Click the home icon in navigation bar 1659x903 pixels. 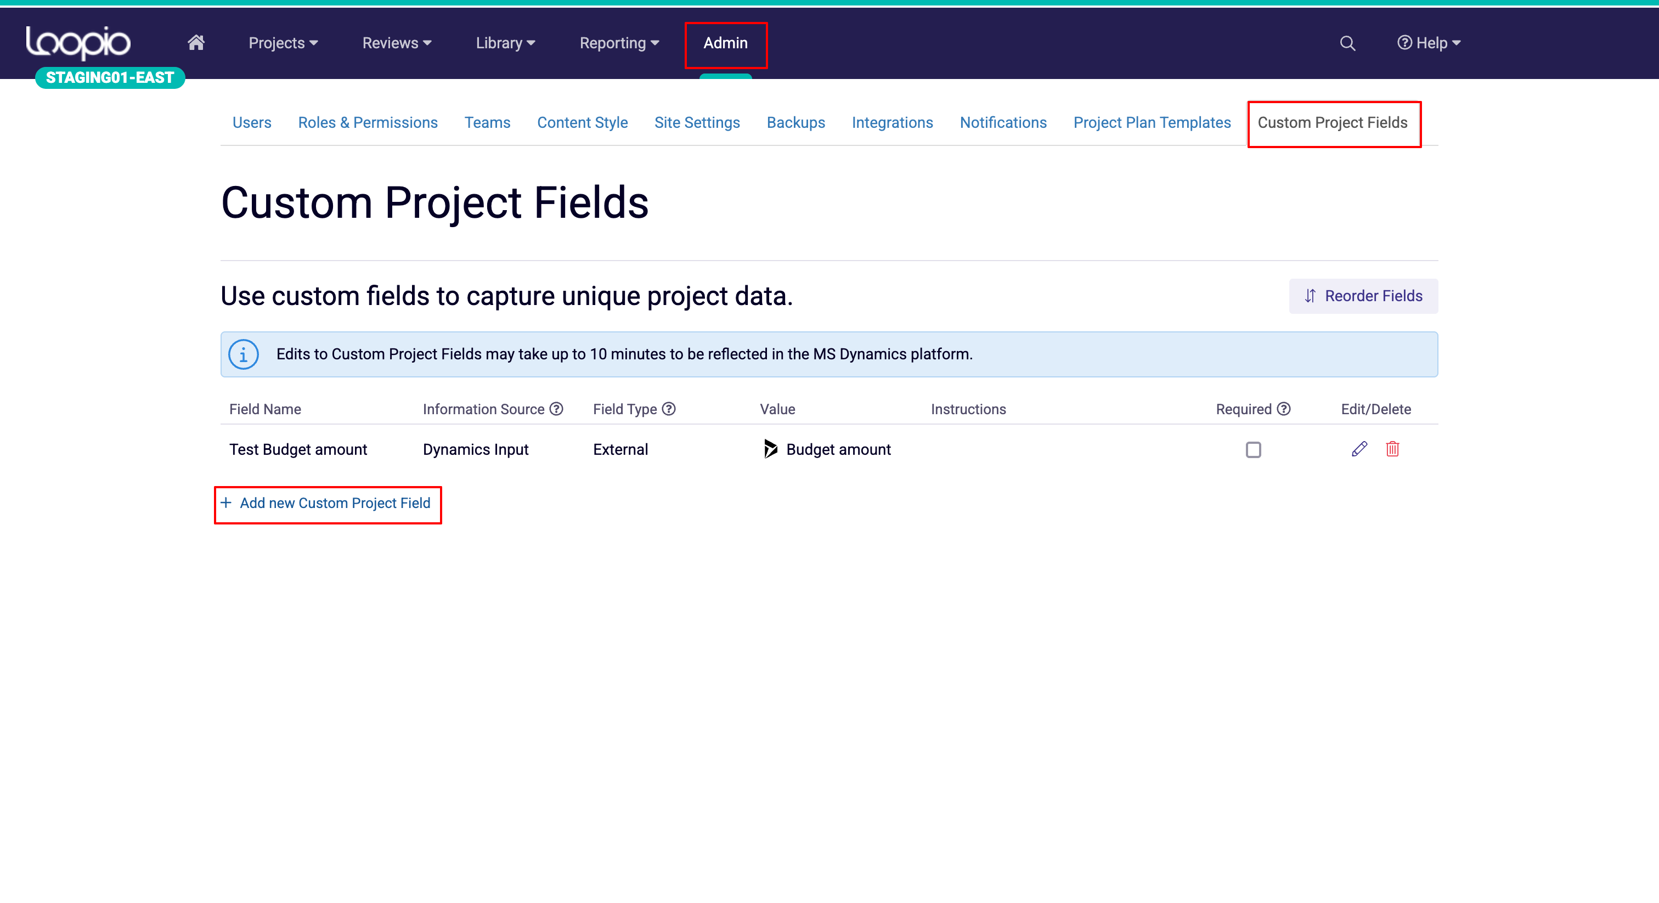click(x=196, y=42)
